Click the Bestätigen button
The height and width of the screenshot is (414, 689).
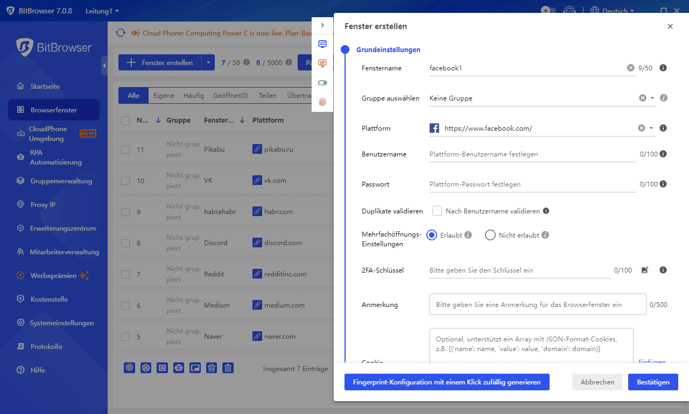tap(653, 382)
